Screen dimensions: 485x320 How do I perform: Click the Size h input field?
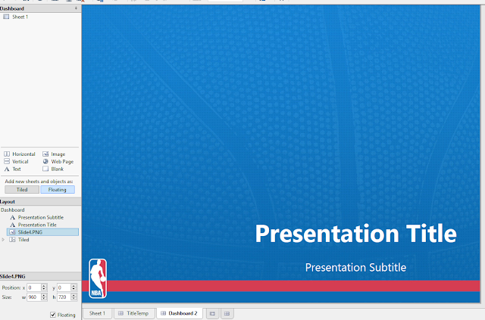(x=64, y=297)
